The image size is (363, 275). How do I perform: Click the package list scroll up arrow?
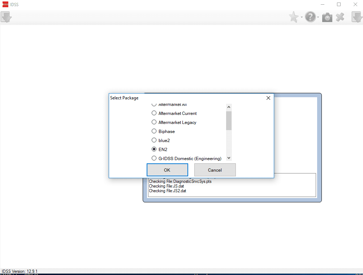coord(229,107)
